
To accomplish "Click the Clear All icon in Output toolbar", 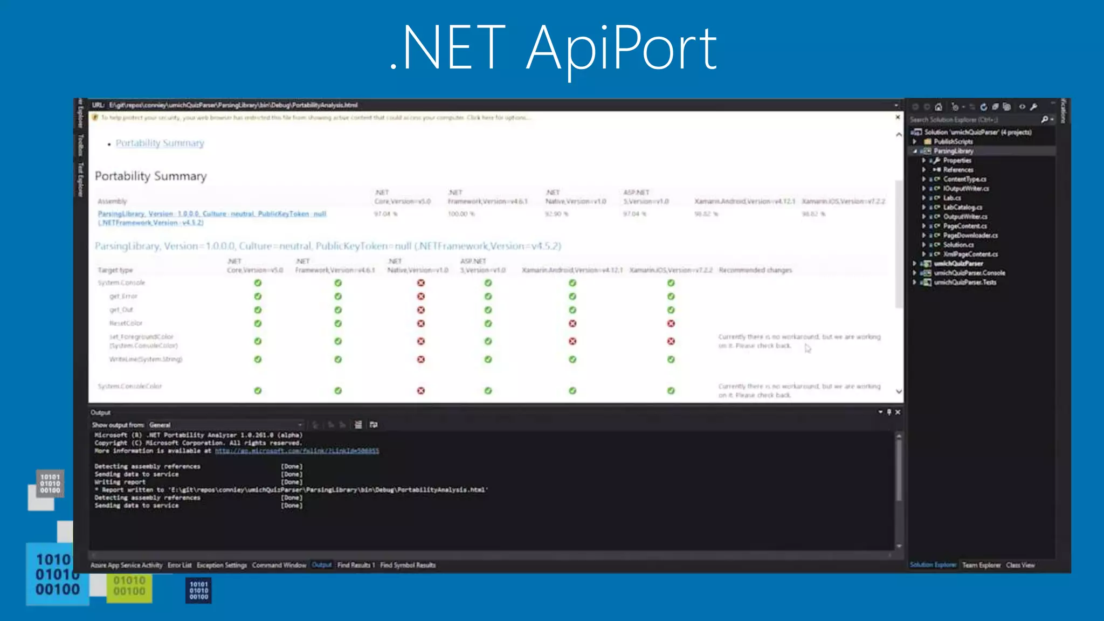I will tap(358, 425).
